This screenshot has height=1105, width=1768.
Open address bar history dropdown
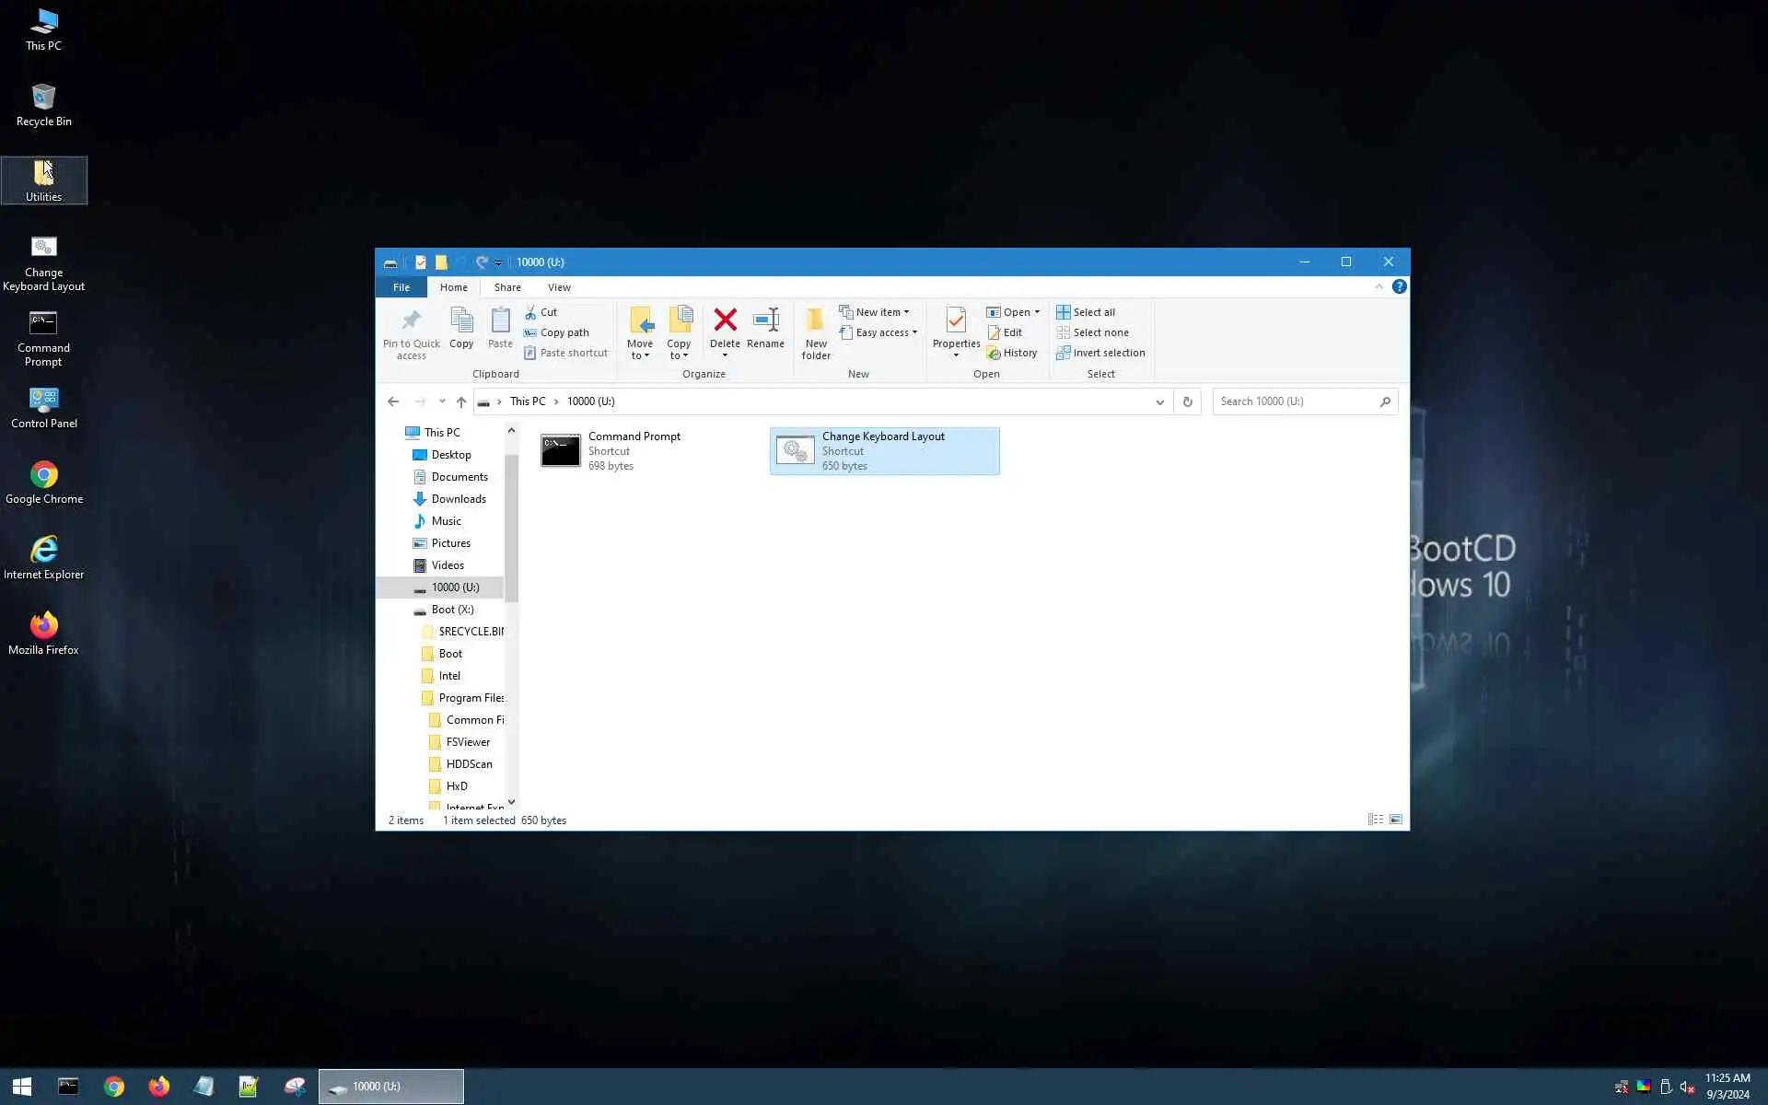coord(1159,401)
